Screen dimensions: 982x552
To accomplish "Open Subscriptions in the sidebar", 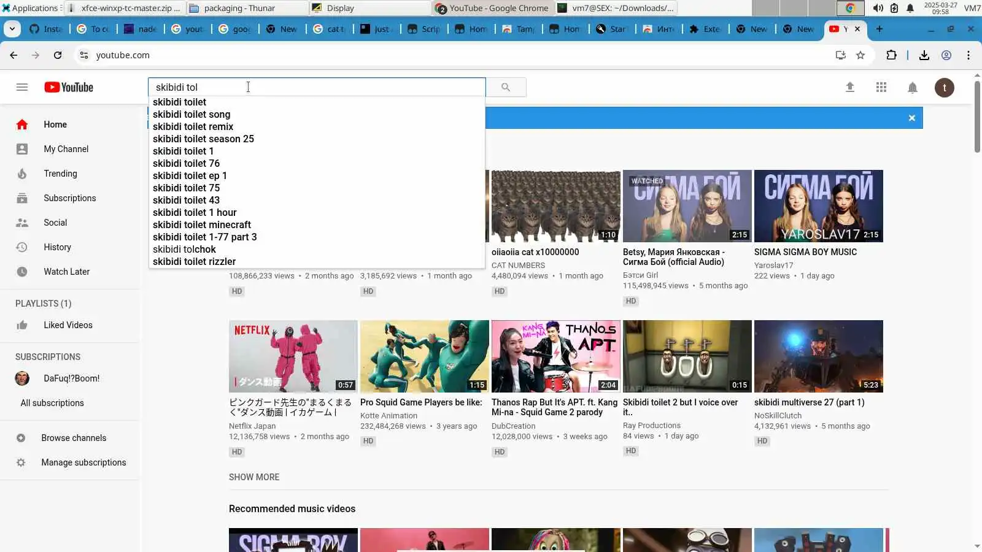I will [71, 198].
